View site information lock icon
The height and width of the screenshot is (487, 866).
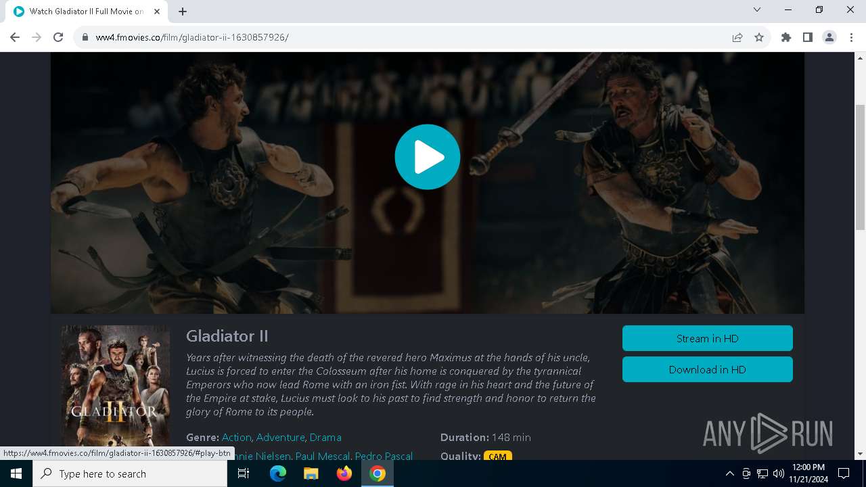point(85,37)
